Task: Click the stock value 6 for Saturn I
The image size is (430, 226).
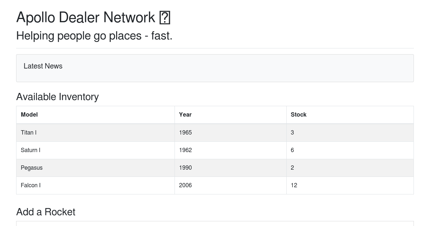Action: coord(350,150)
